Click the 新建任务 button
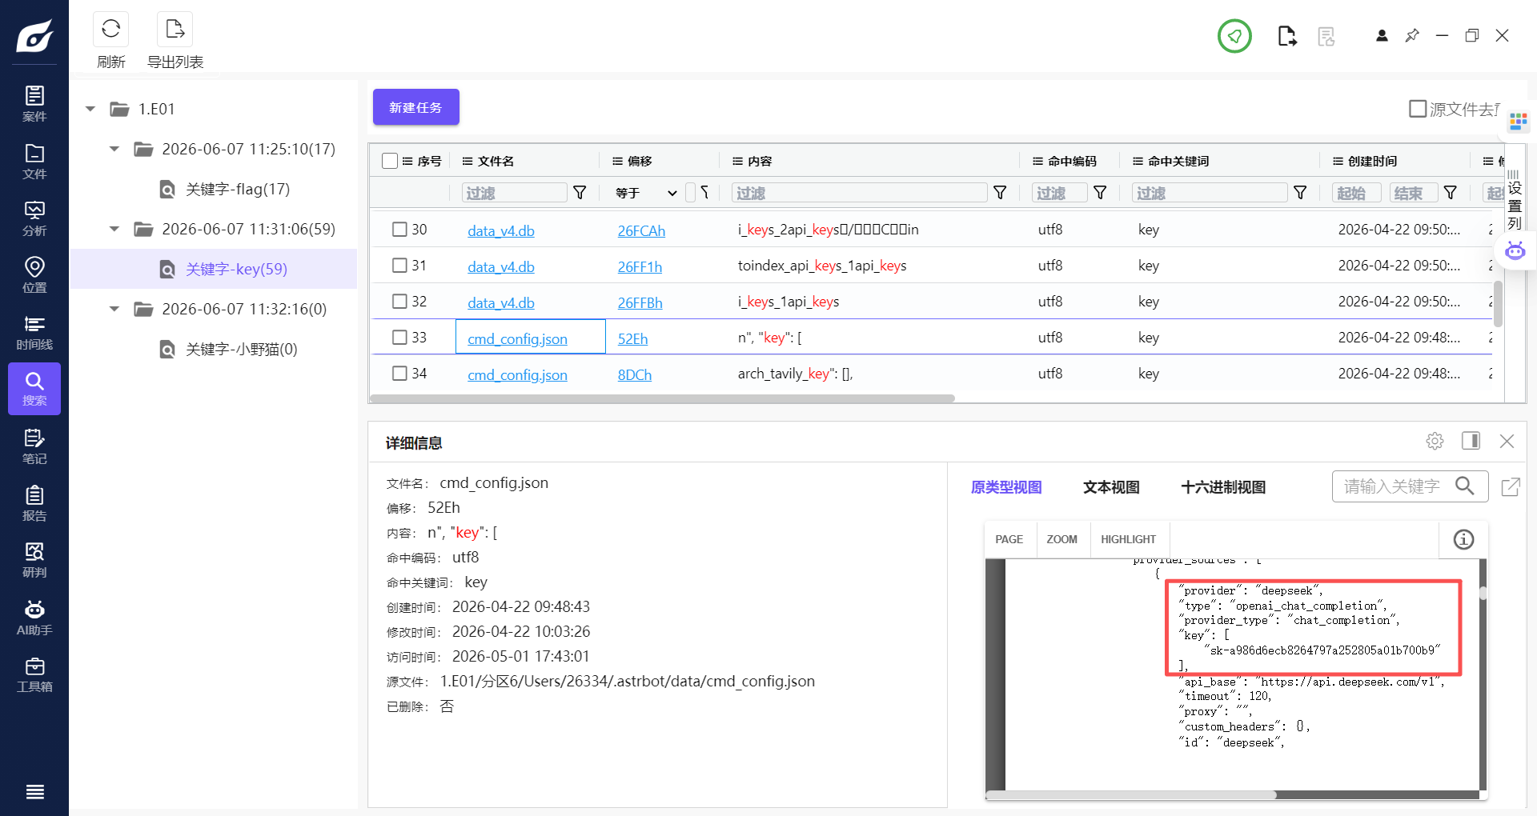 [x=415, y=107]
